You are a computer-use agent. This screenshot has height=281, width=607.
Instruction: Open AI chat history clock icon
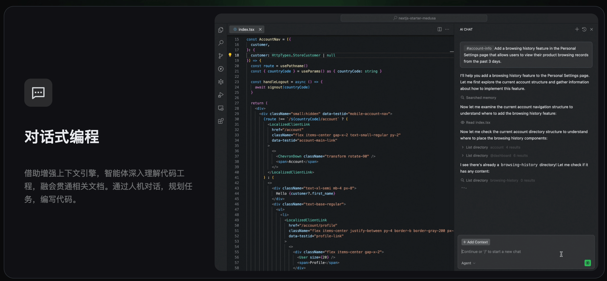pos(584,29)
